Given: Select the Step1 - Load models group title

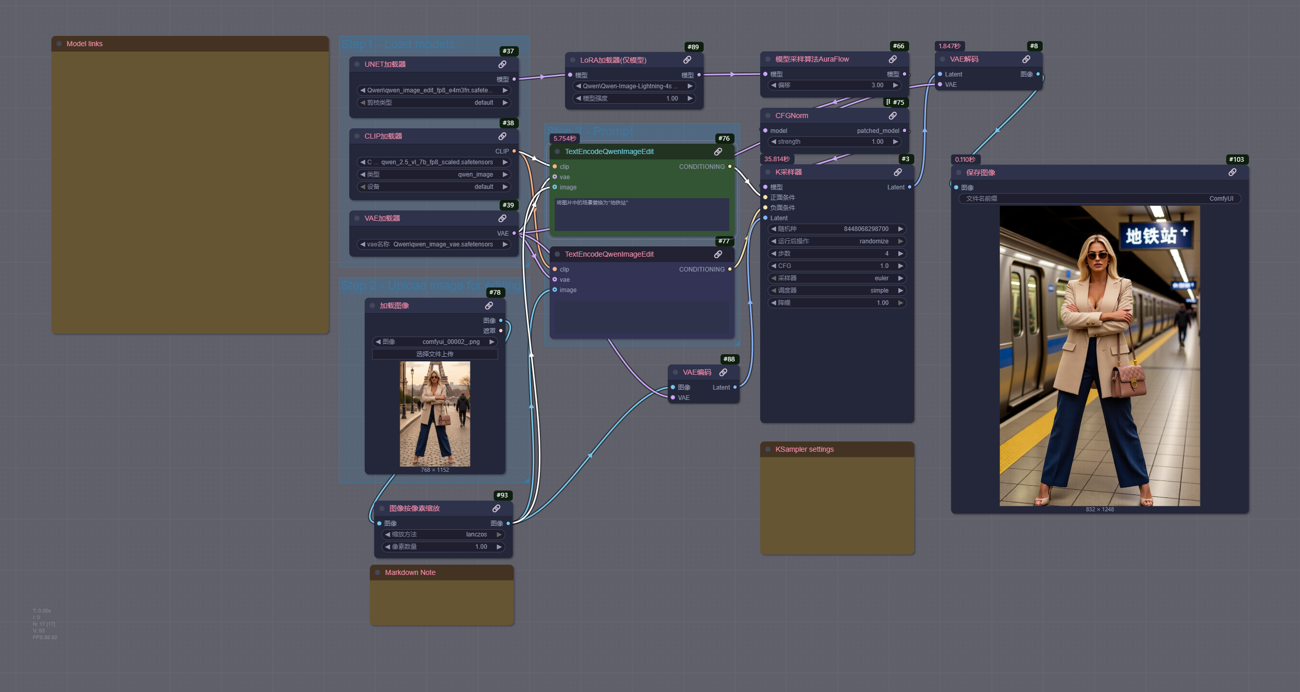Looking at the screenshot, I should click(398, 44).
